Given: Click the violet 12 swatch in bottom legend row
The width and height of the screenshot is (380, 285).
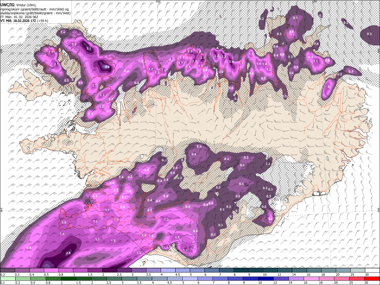Looking at the screenshot, I should tap(281, 279).
